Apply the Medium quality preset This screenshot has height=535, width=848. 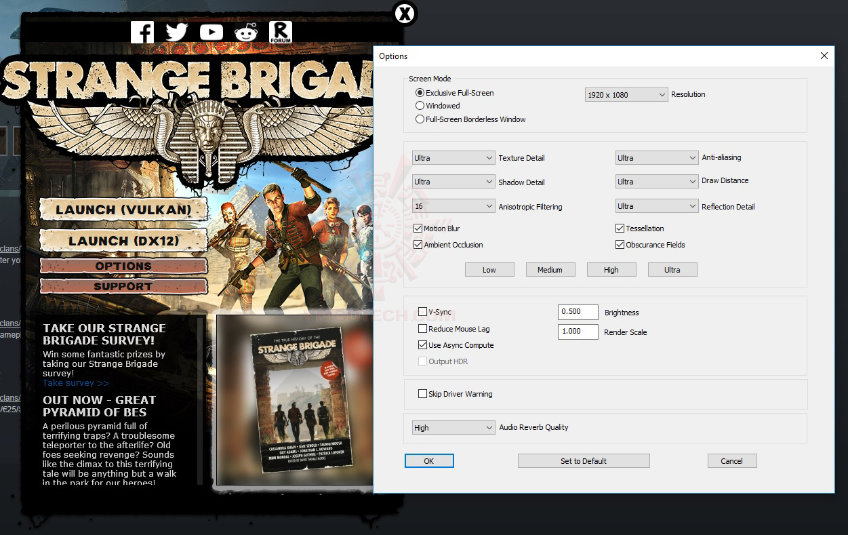click(x=550, y=270)
